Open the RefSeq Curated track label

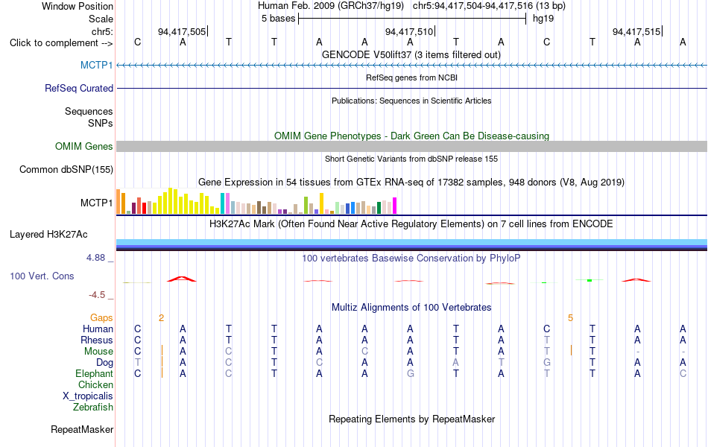(x=79, y=88)
